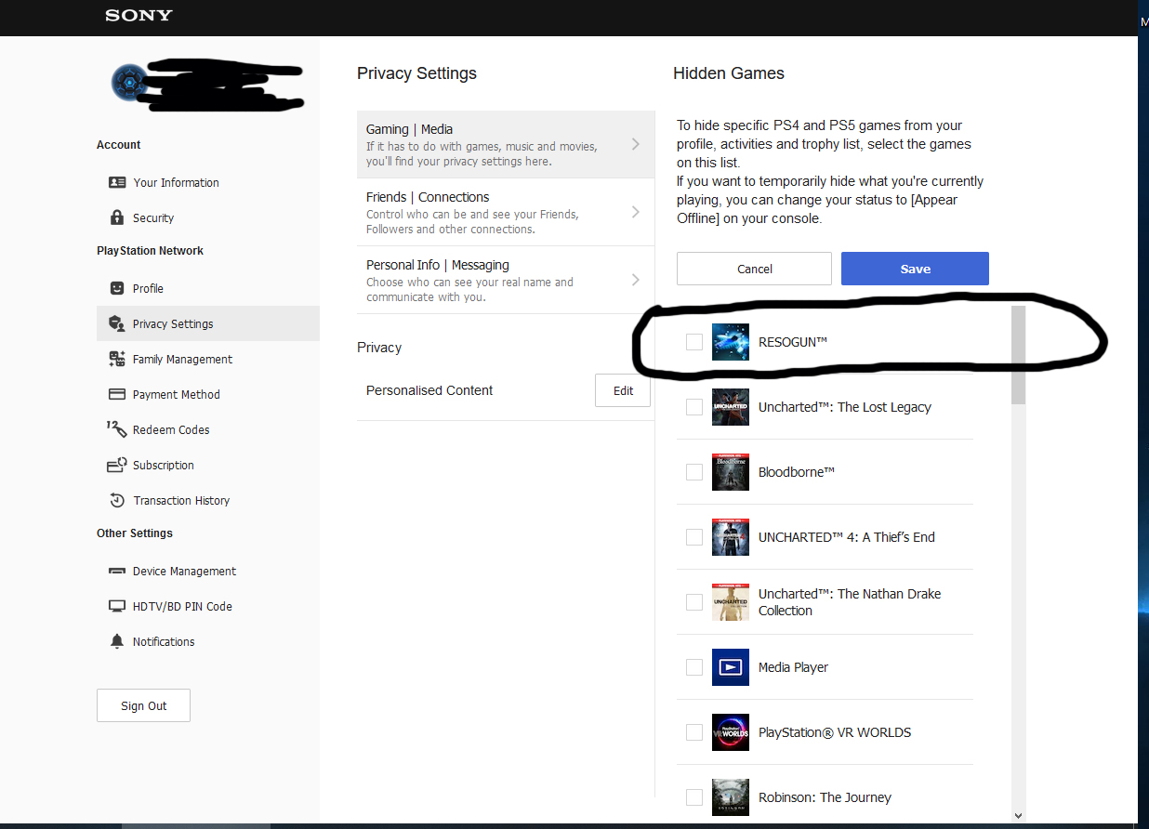This screenshot has height=829, width=1149.
Task: Click the Media Player title text
Action: [x=793, y=667]
